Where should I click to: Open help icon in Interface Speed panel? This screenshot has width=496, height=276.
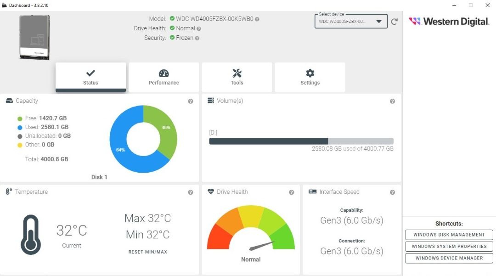[x=392, y=192]
